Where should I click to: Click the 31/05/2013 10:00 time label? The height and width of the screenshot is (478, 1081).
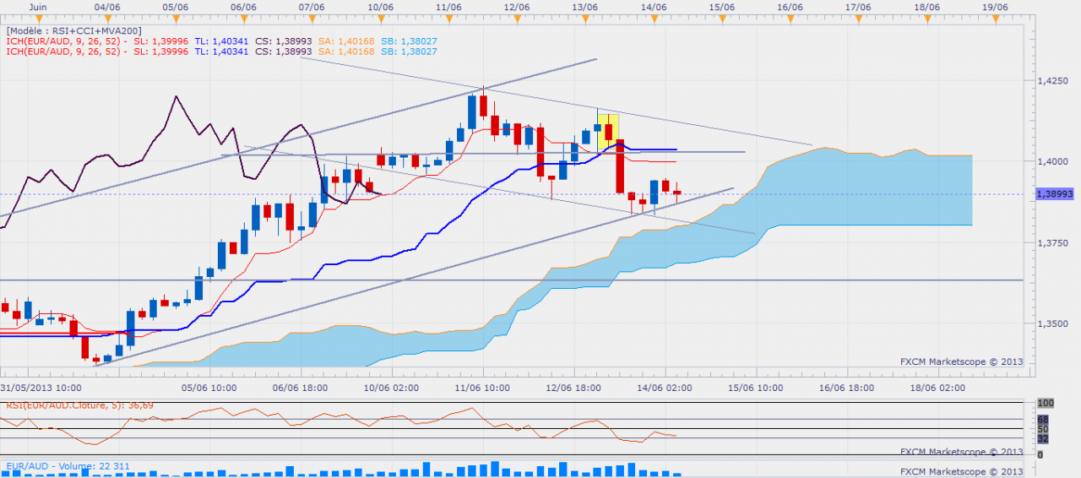[41, 388]
